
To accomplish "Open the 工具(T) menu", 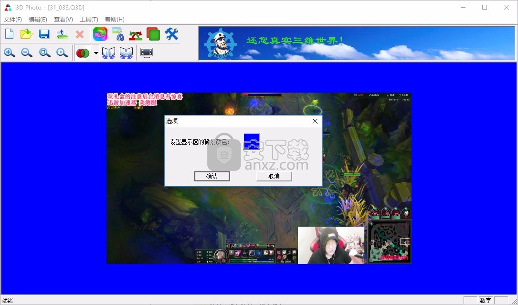I will pyautogui.click(x=89, y=20).
